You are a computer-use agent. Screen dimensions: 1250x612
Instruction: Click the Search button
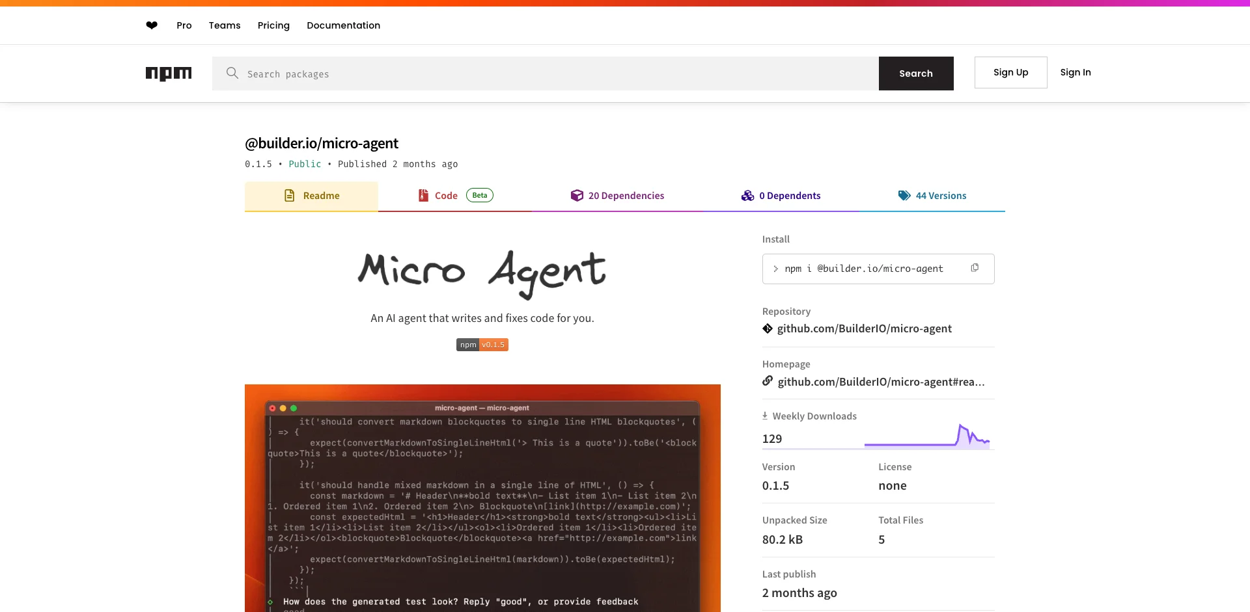[916, 73]
